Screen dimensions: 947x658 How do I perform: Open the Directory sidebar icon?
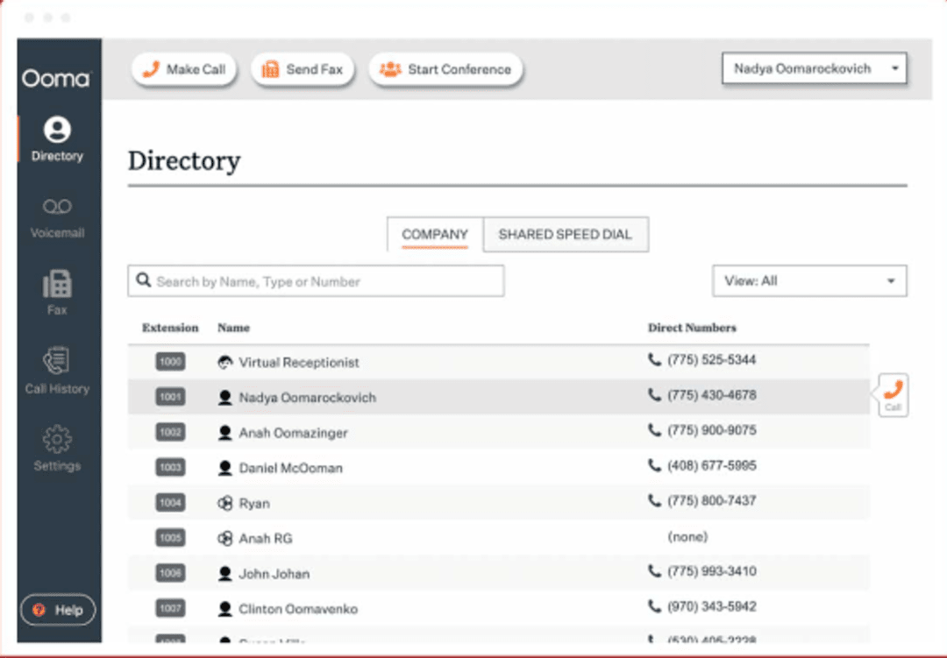(57, 130)
